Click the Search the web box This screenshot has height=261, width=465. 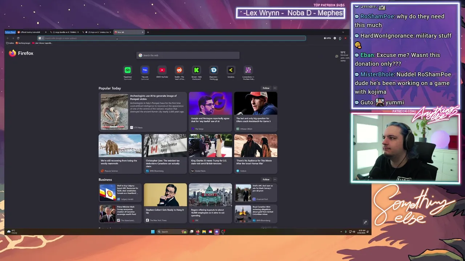(188, 55)
